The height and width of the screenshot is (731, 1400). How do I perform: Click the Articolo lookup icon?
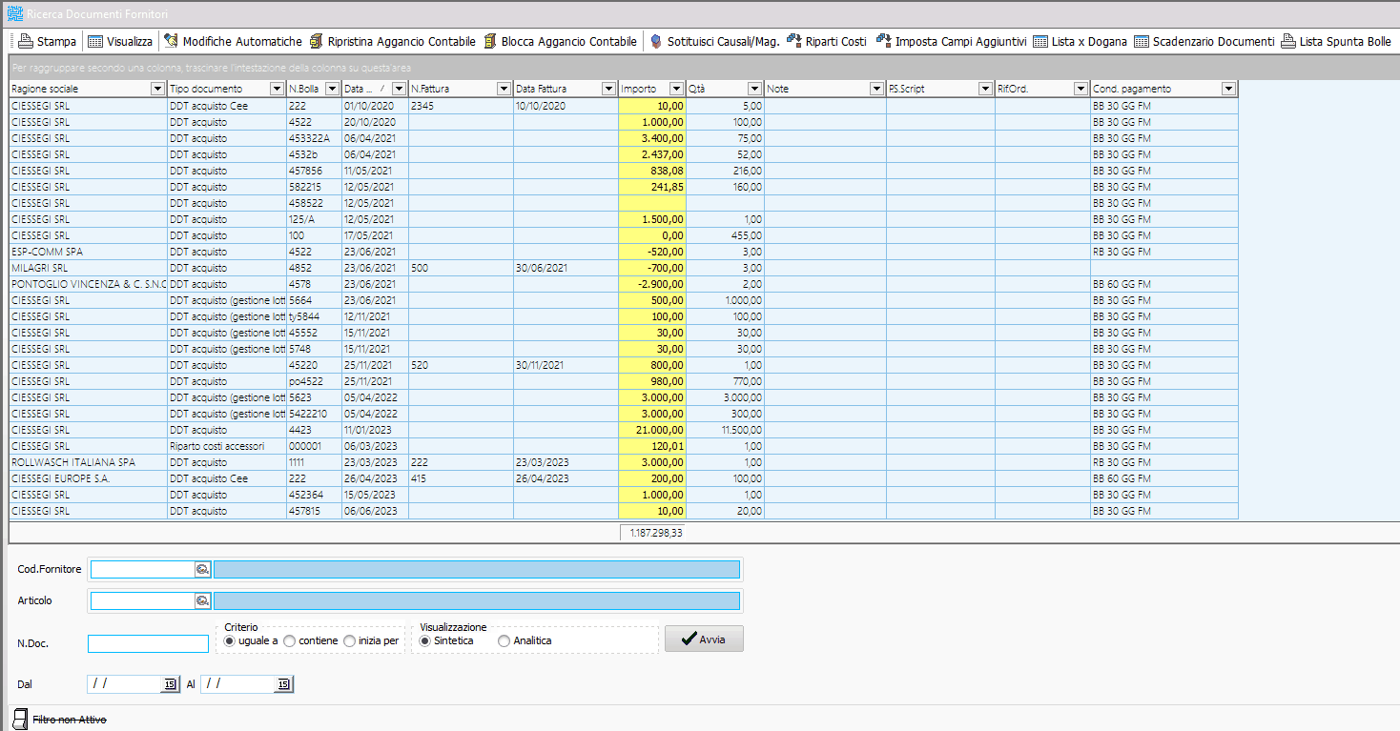coord(202,601)
